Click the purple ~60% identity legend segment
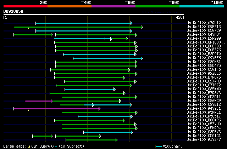 click(x=113, y=6)
